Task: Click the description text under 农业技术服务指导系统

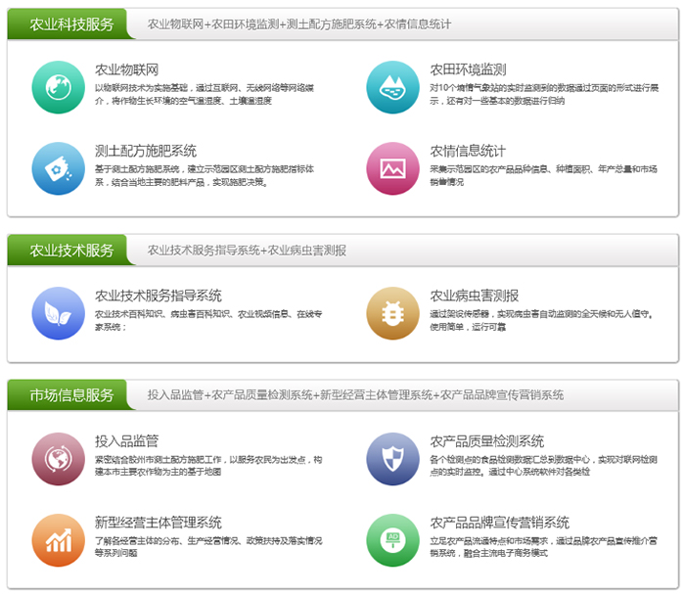Action: pos(208,320)
